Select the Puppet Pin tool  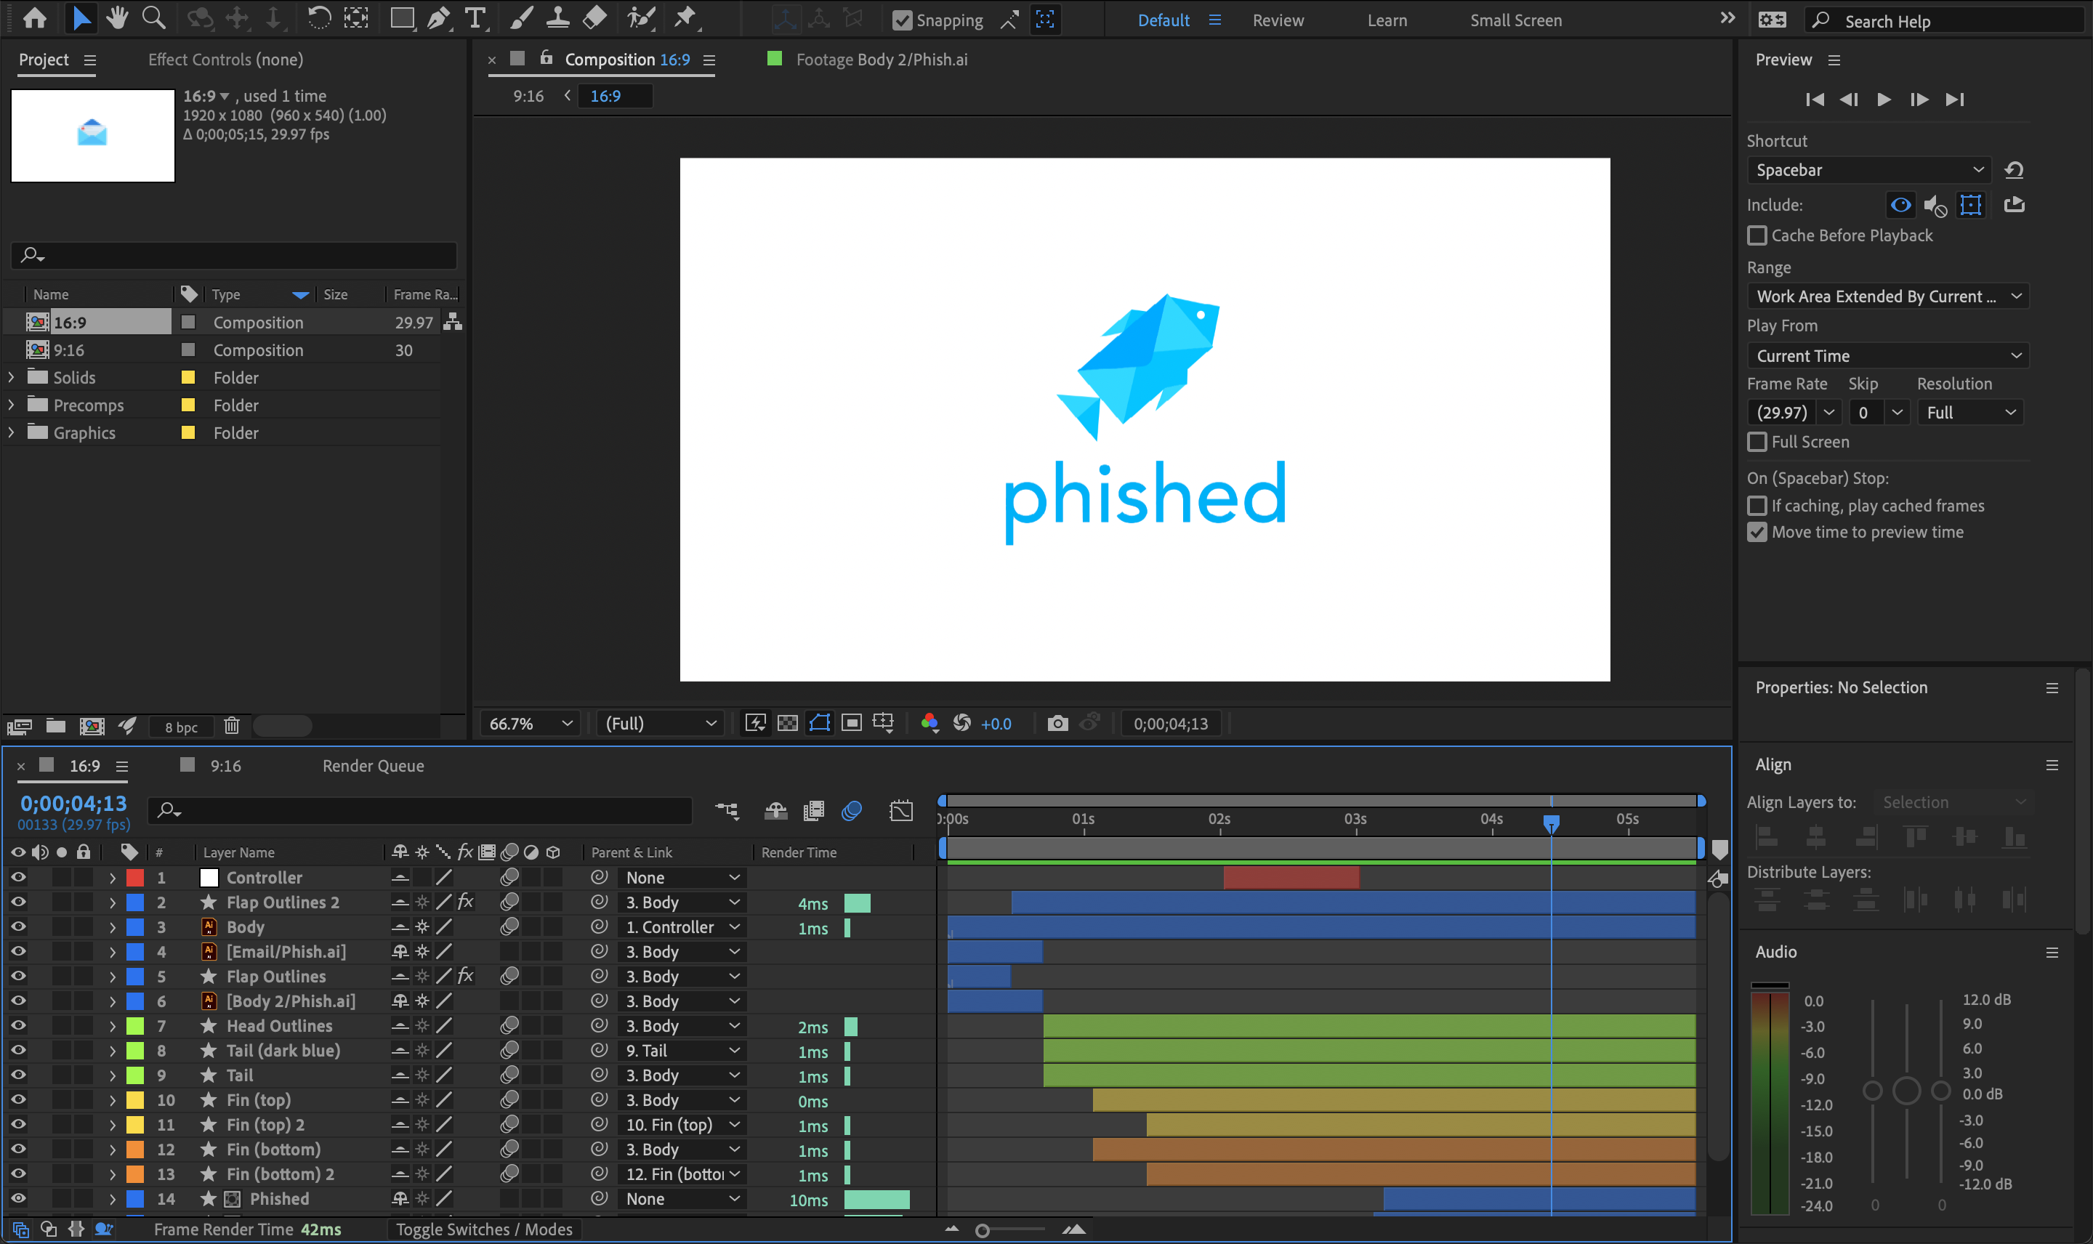(x=685, y=17)
